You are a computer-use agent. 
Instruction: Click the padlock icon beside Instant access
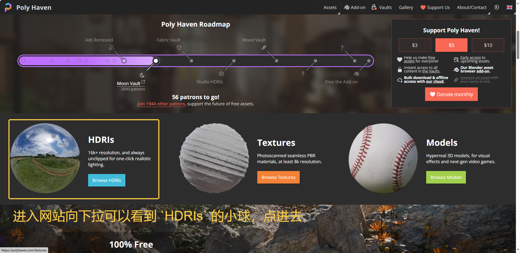[x=400, y=69]
